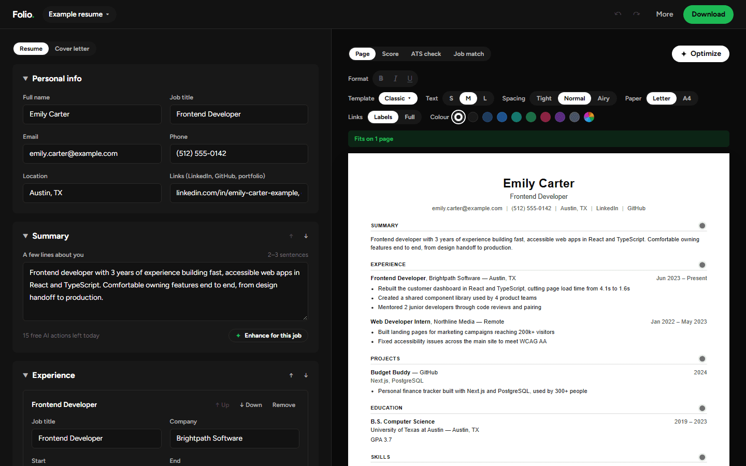The image size is (746, 466).
Task: Click the dot beside the PROJECTS heading
Action: 702,359
